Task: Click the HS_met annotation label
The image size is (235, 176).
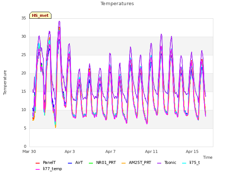Action: [40, 15]
